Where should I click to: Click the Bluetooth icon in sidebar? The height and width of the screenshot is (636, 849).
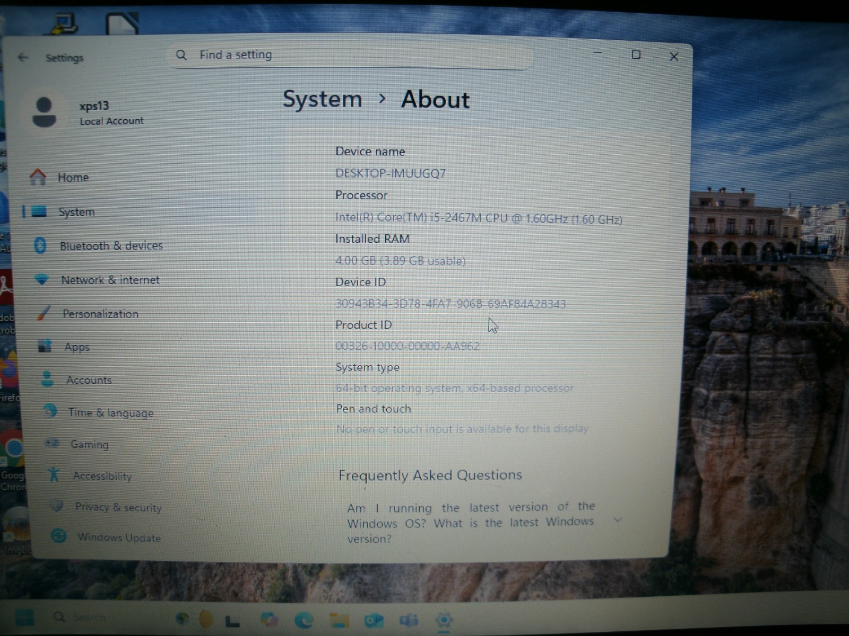coord(40,245)
